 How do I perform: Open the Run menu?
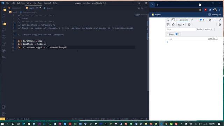(40, 3)
